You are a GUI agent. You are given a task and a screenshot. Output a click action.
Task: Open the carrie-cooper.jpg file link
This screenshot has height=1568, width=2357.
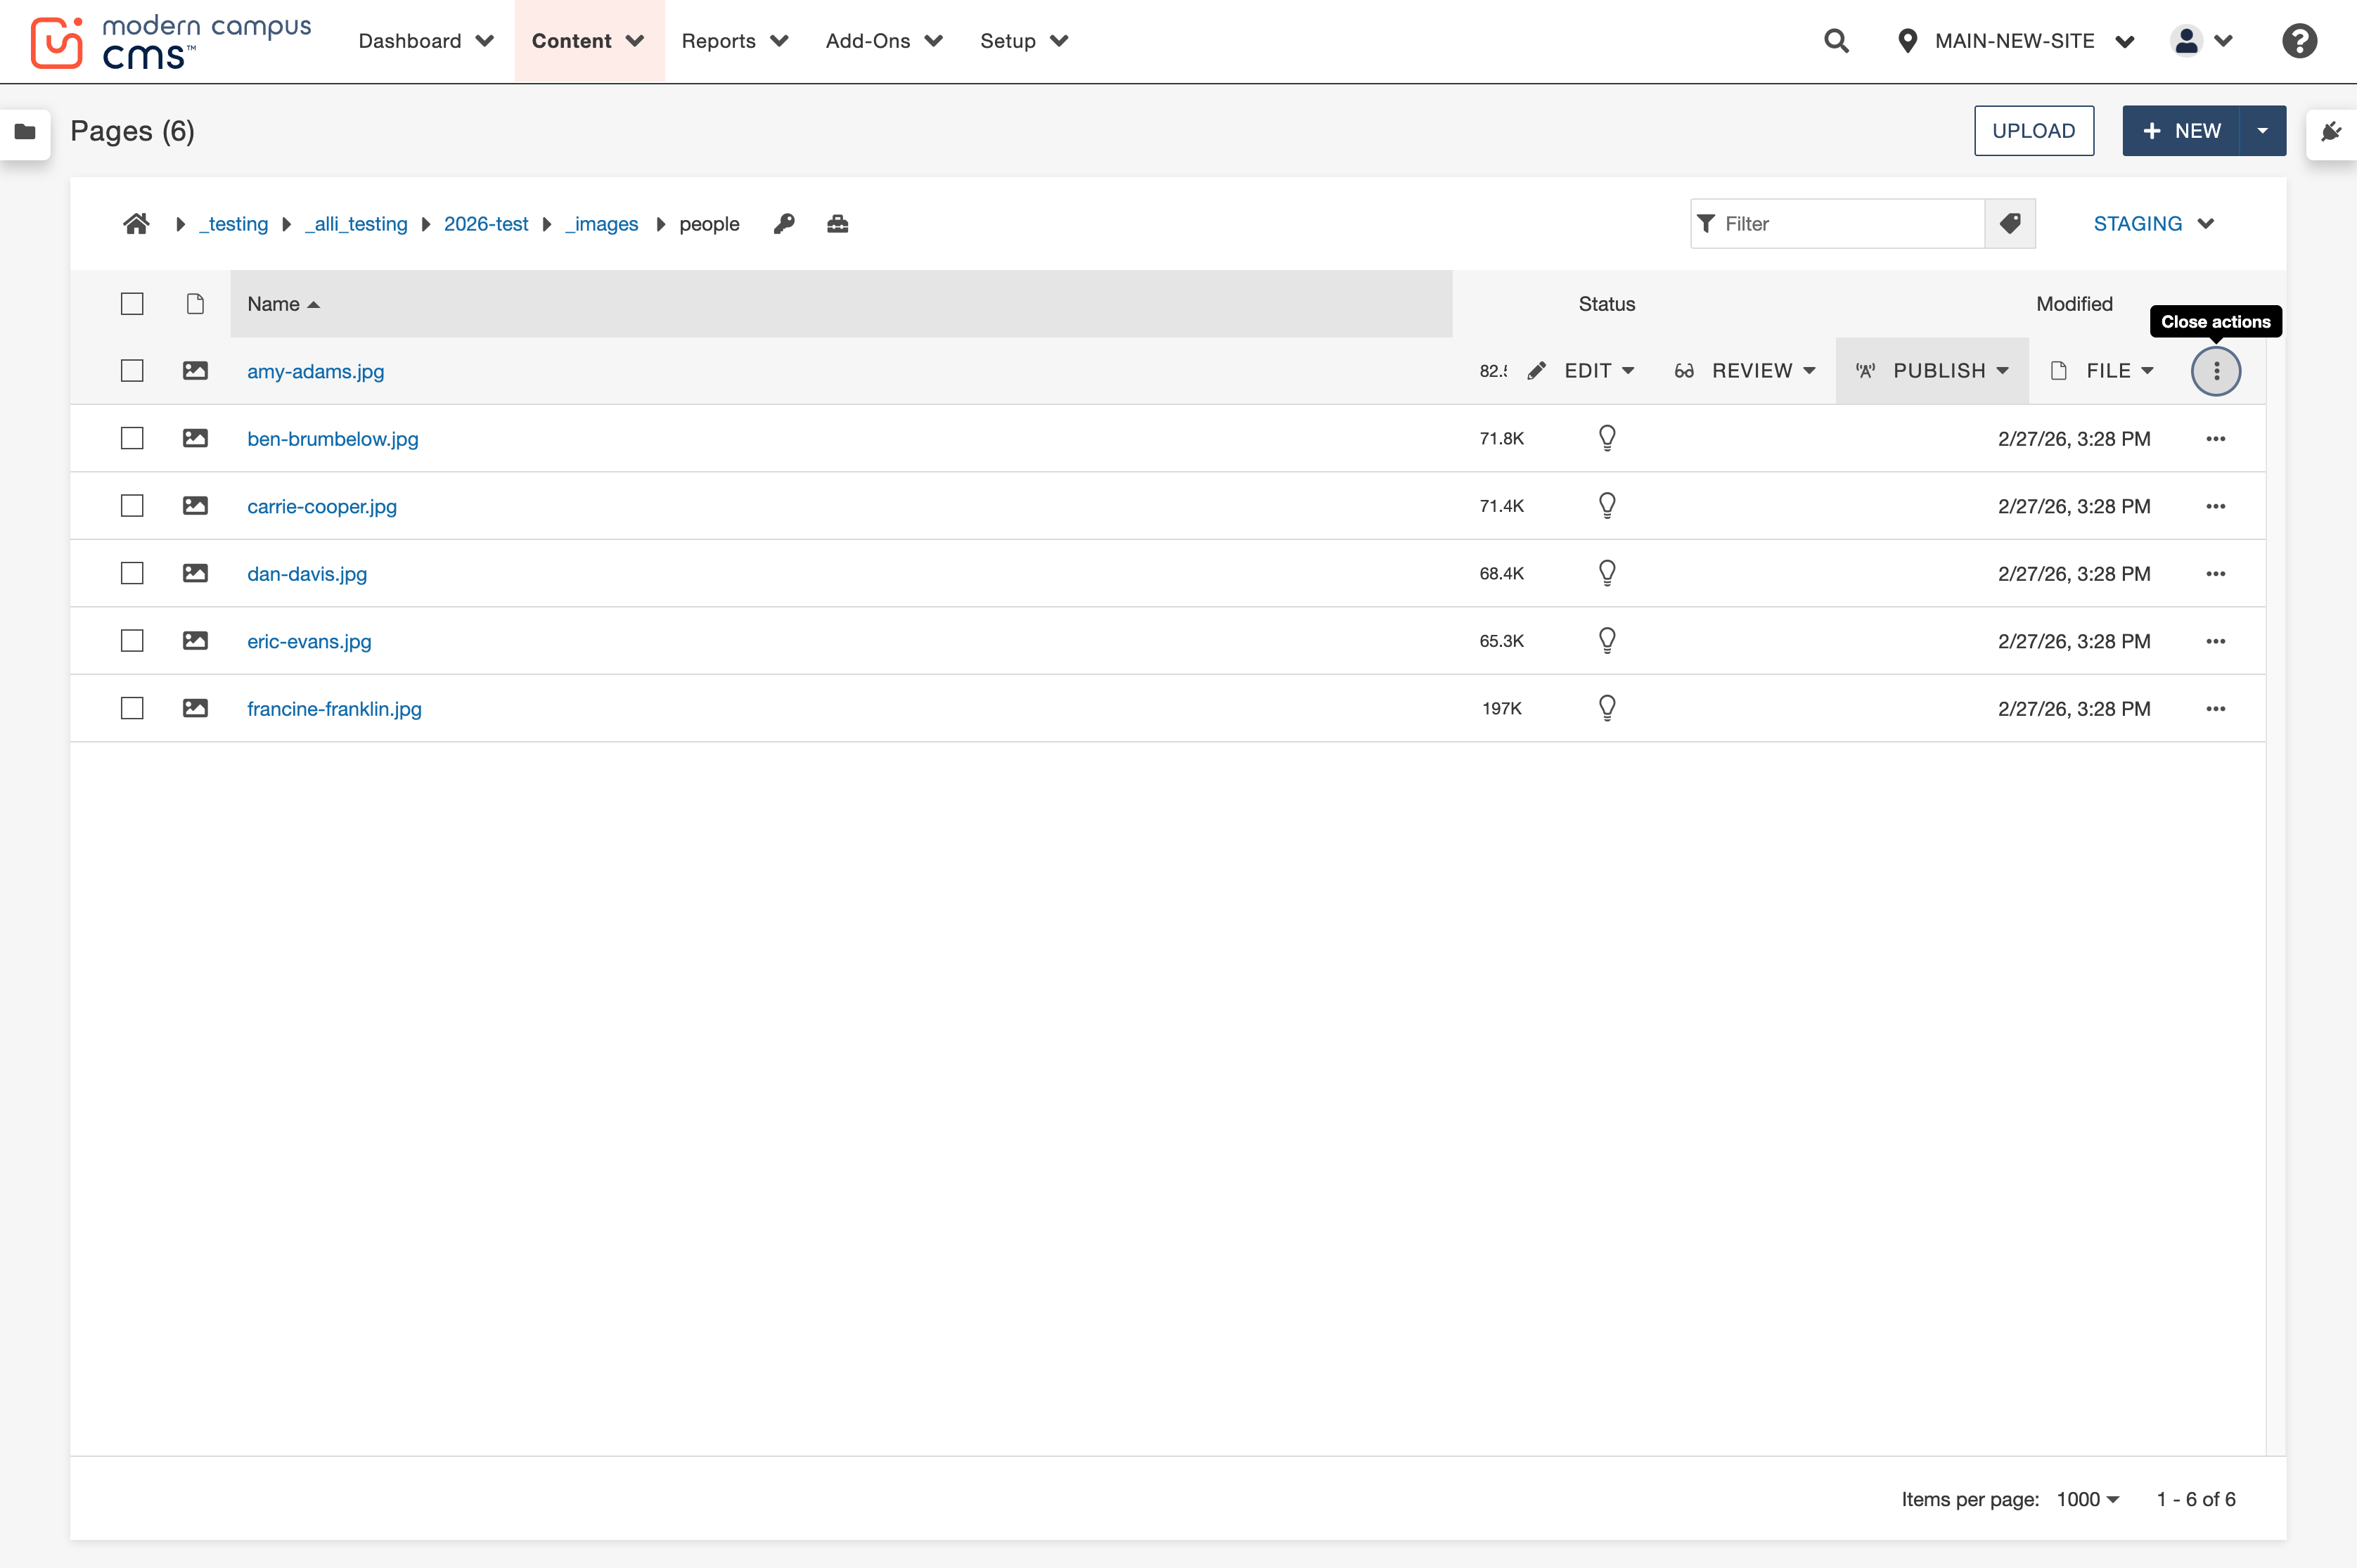click(322, 506)
